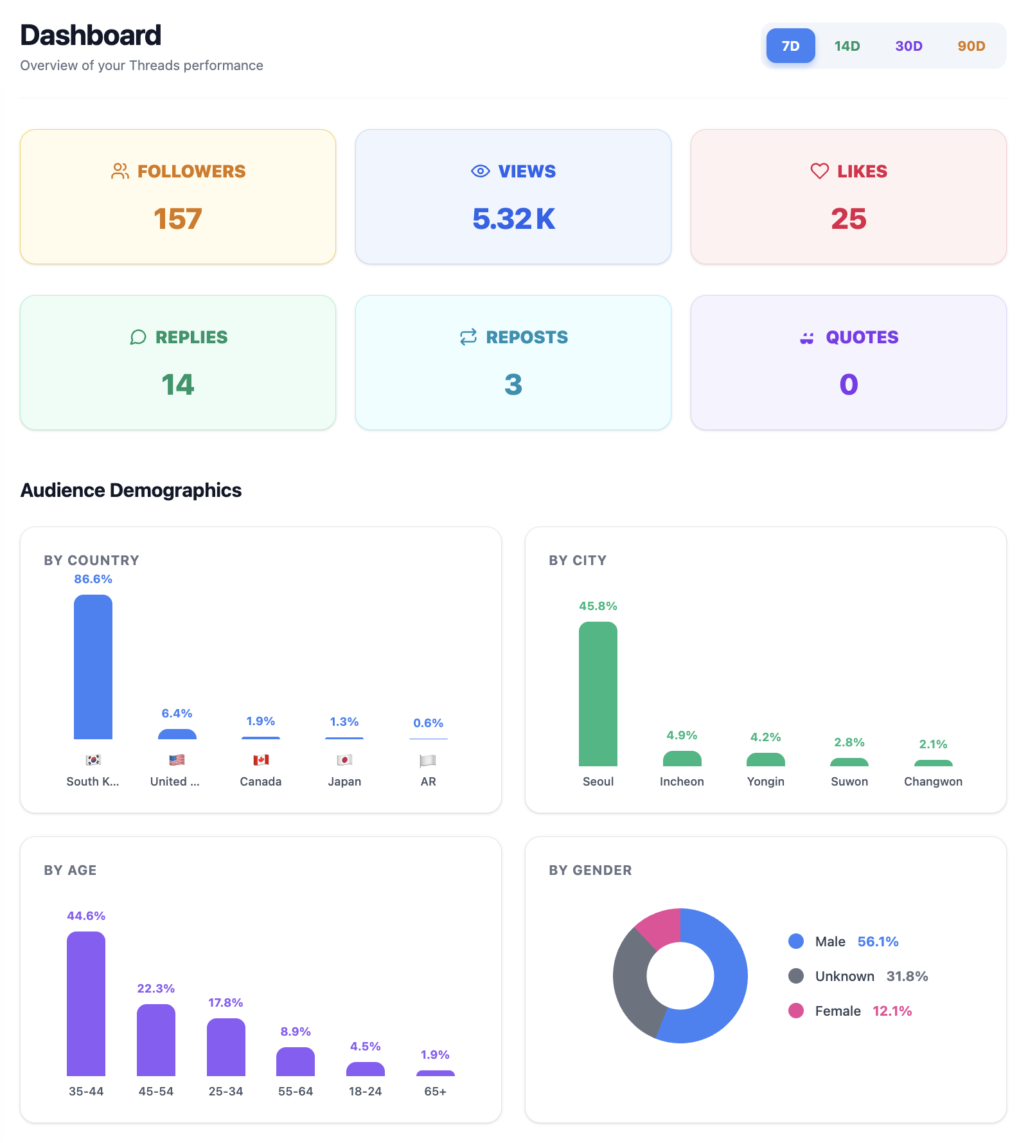Screen dimensions: 1028x1143
Task: Switch to the 30D time range
Action: 908,46
